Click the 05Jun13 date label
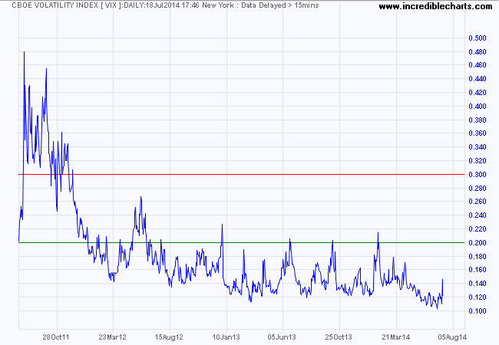The height and width of the screenshot is (345, 499). tap(282, 337)
